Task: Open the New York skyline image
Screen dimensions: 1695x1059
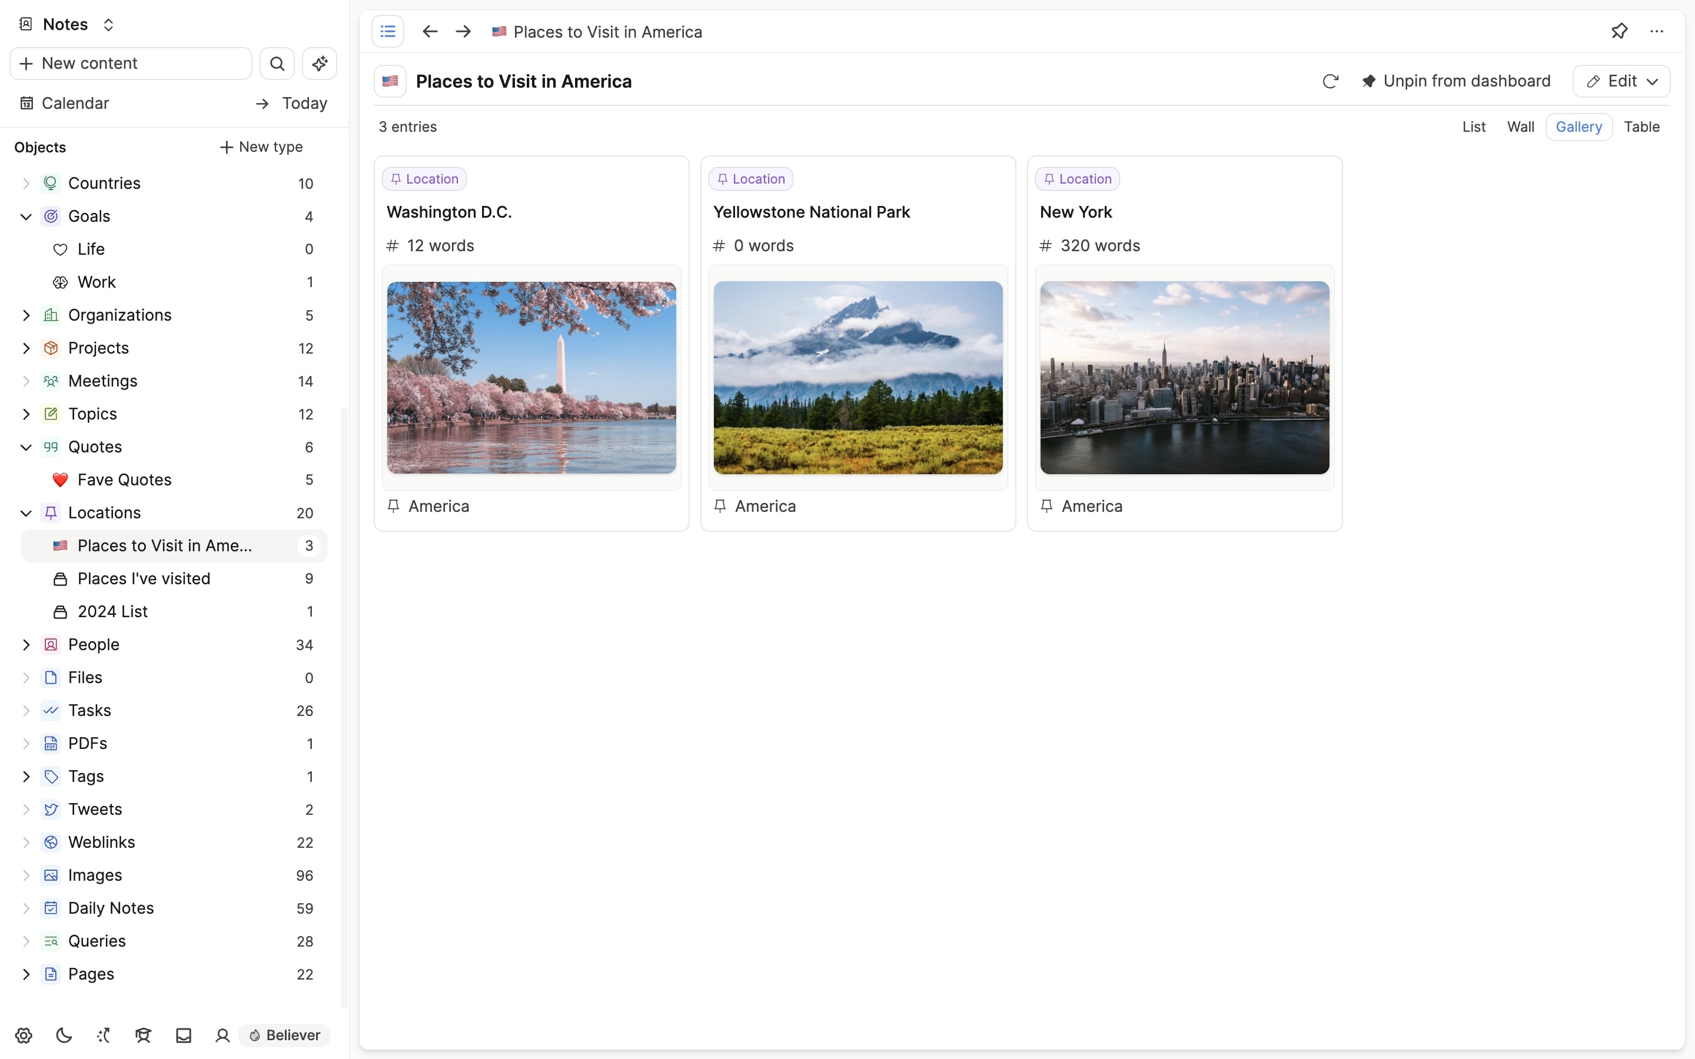Action: pos(1184,378)
